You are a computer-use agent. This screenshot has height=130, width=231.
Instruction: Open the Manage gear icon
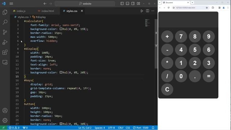click(5, 120)
